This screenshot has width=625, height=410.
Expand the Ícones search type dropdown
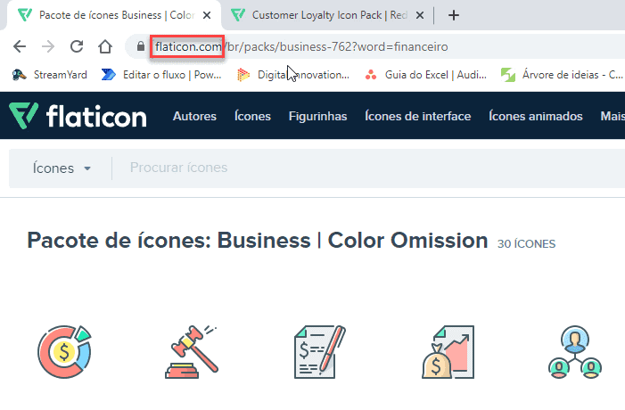tap(62, 168)
